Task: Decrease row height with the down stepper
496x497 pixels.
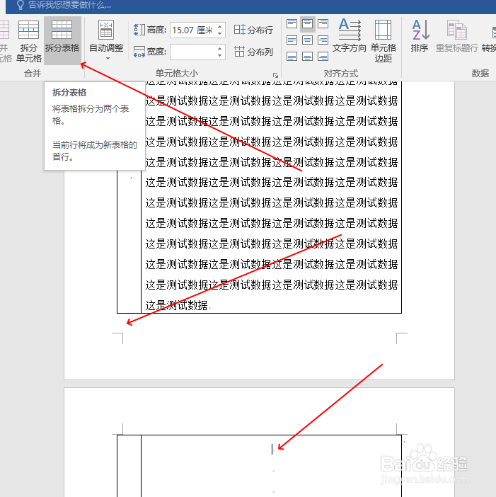Action: [x=220, y=33]
